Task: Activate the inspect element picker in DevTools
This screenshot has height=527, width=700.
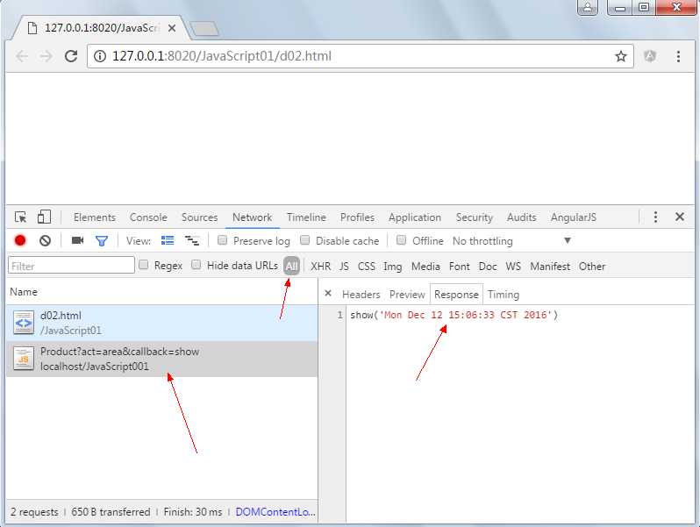Action: (20, 217)
